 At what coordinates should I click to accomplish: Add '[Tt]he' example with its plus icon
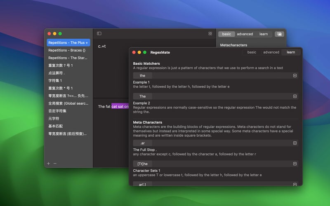(x=295, y=164)
